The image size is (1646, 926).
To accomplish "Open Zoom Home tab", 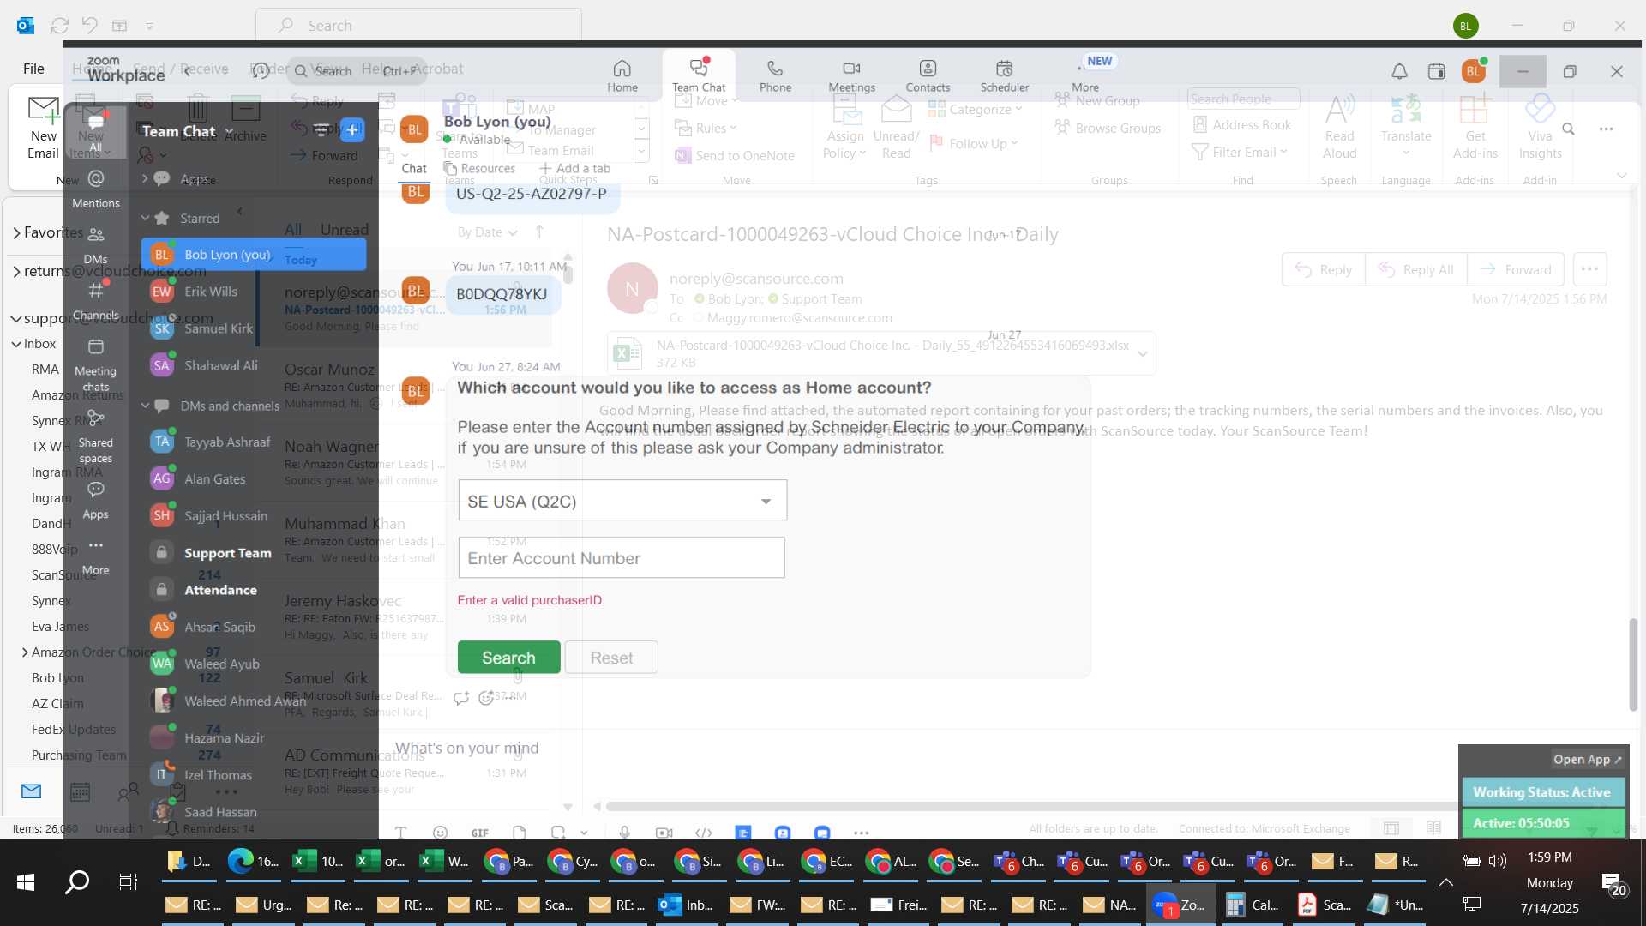I will click(x=622, y=75).
